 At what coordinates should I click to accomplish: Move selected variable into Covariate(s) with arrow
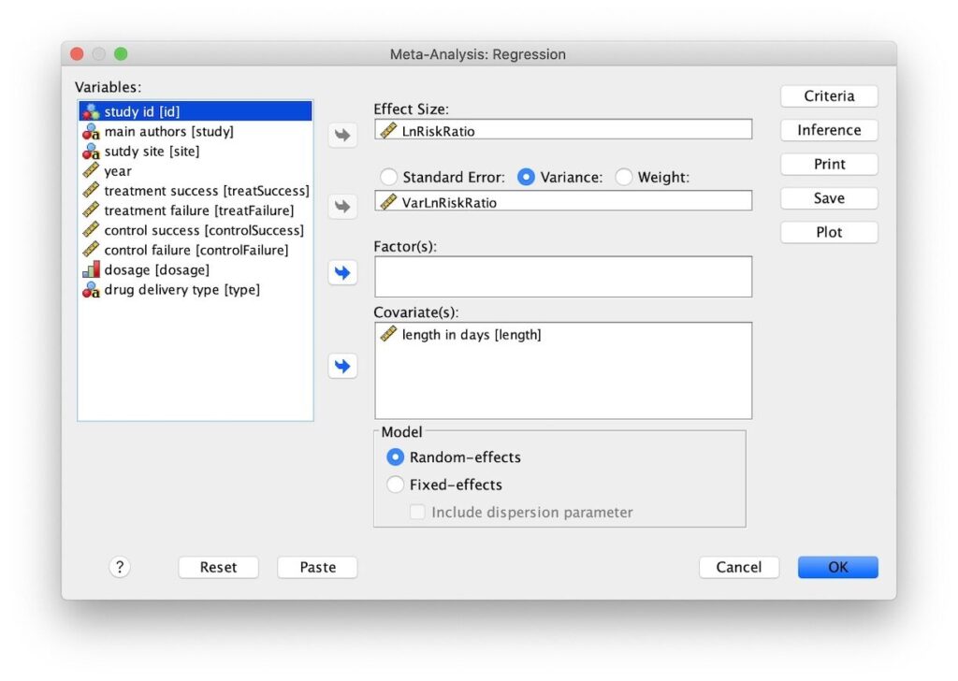[x=342, y=367]
